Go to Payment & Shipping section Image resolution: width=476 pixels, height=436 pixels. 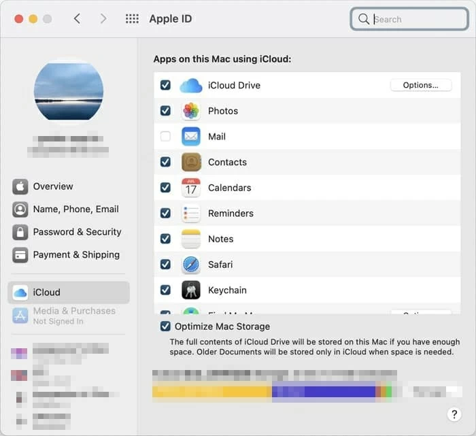(x=76, y=254)
